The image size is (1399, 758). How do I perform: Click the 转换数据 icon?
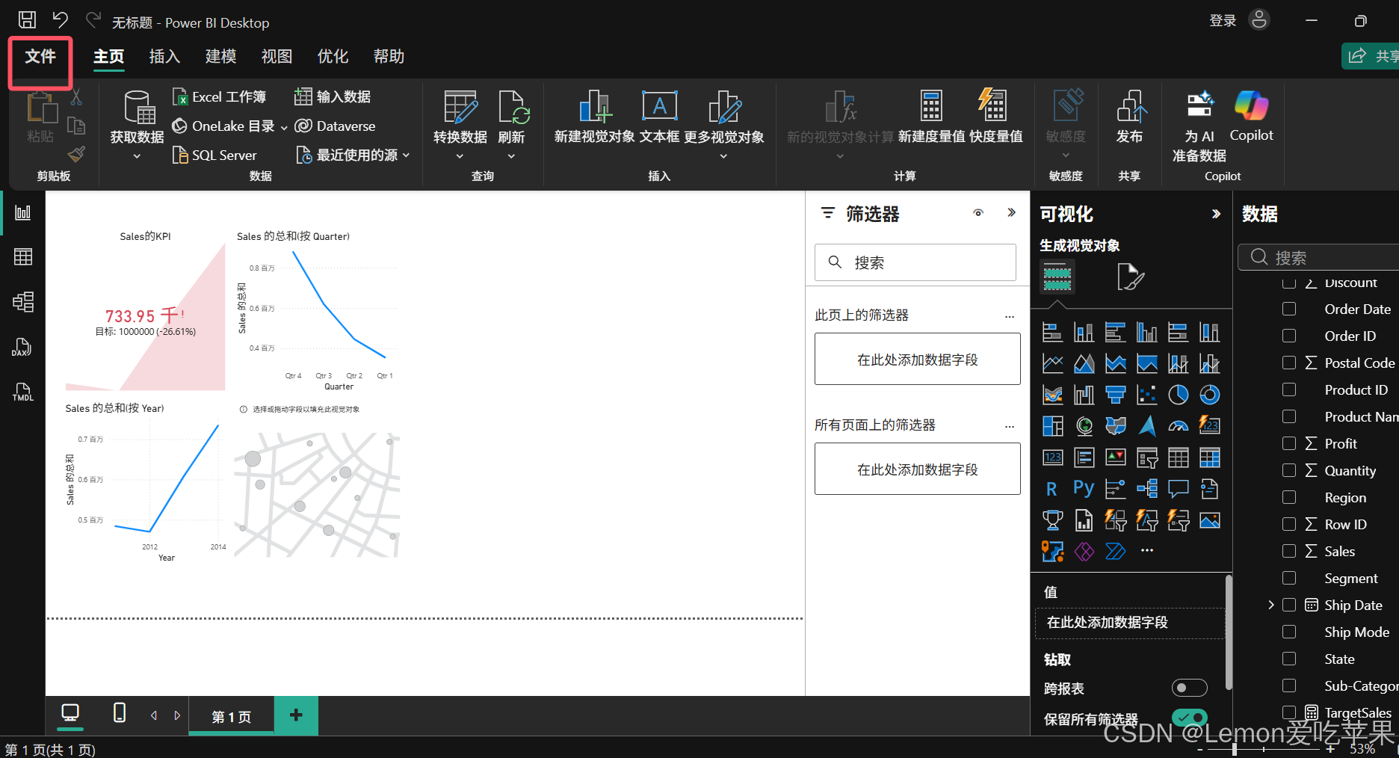coord(460,107)
